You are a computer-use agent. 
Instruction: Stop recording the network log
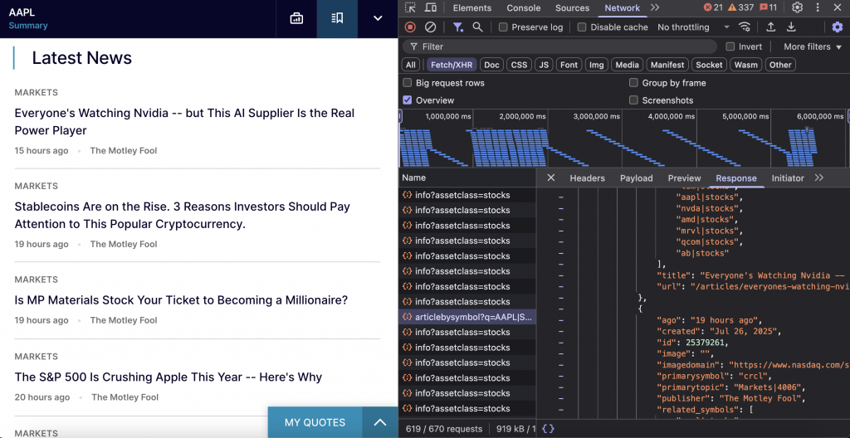[x=410, y=27]
